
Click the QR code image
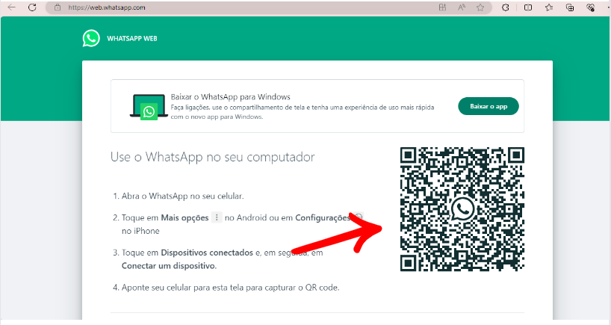[462, 209]
